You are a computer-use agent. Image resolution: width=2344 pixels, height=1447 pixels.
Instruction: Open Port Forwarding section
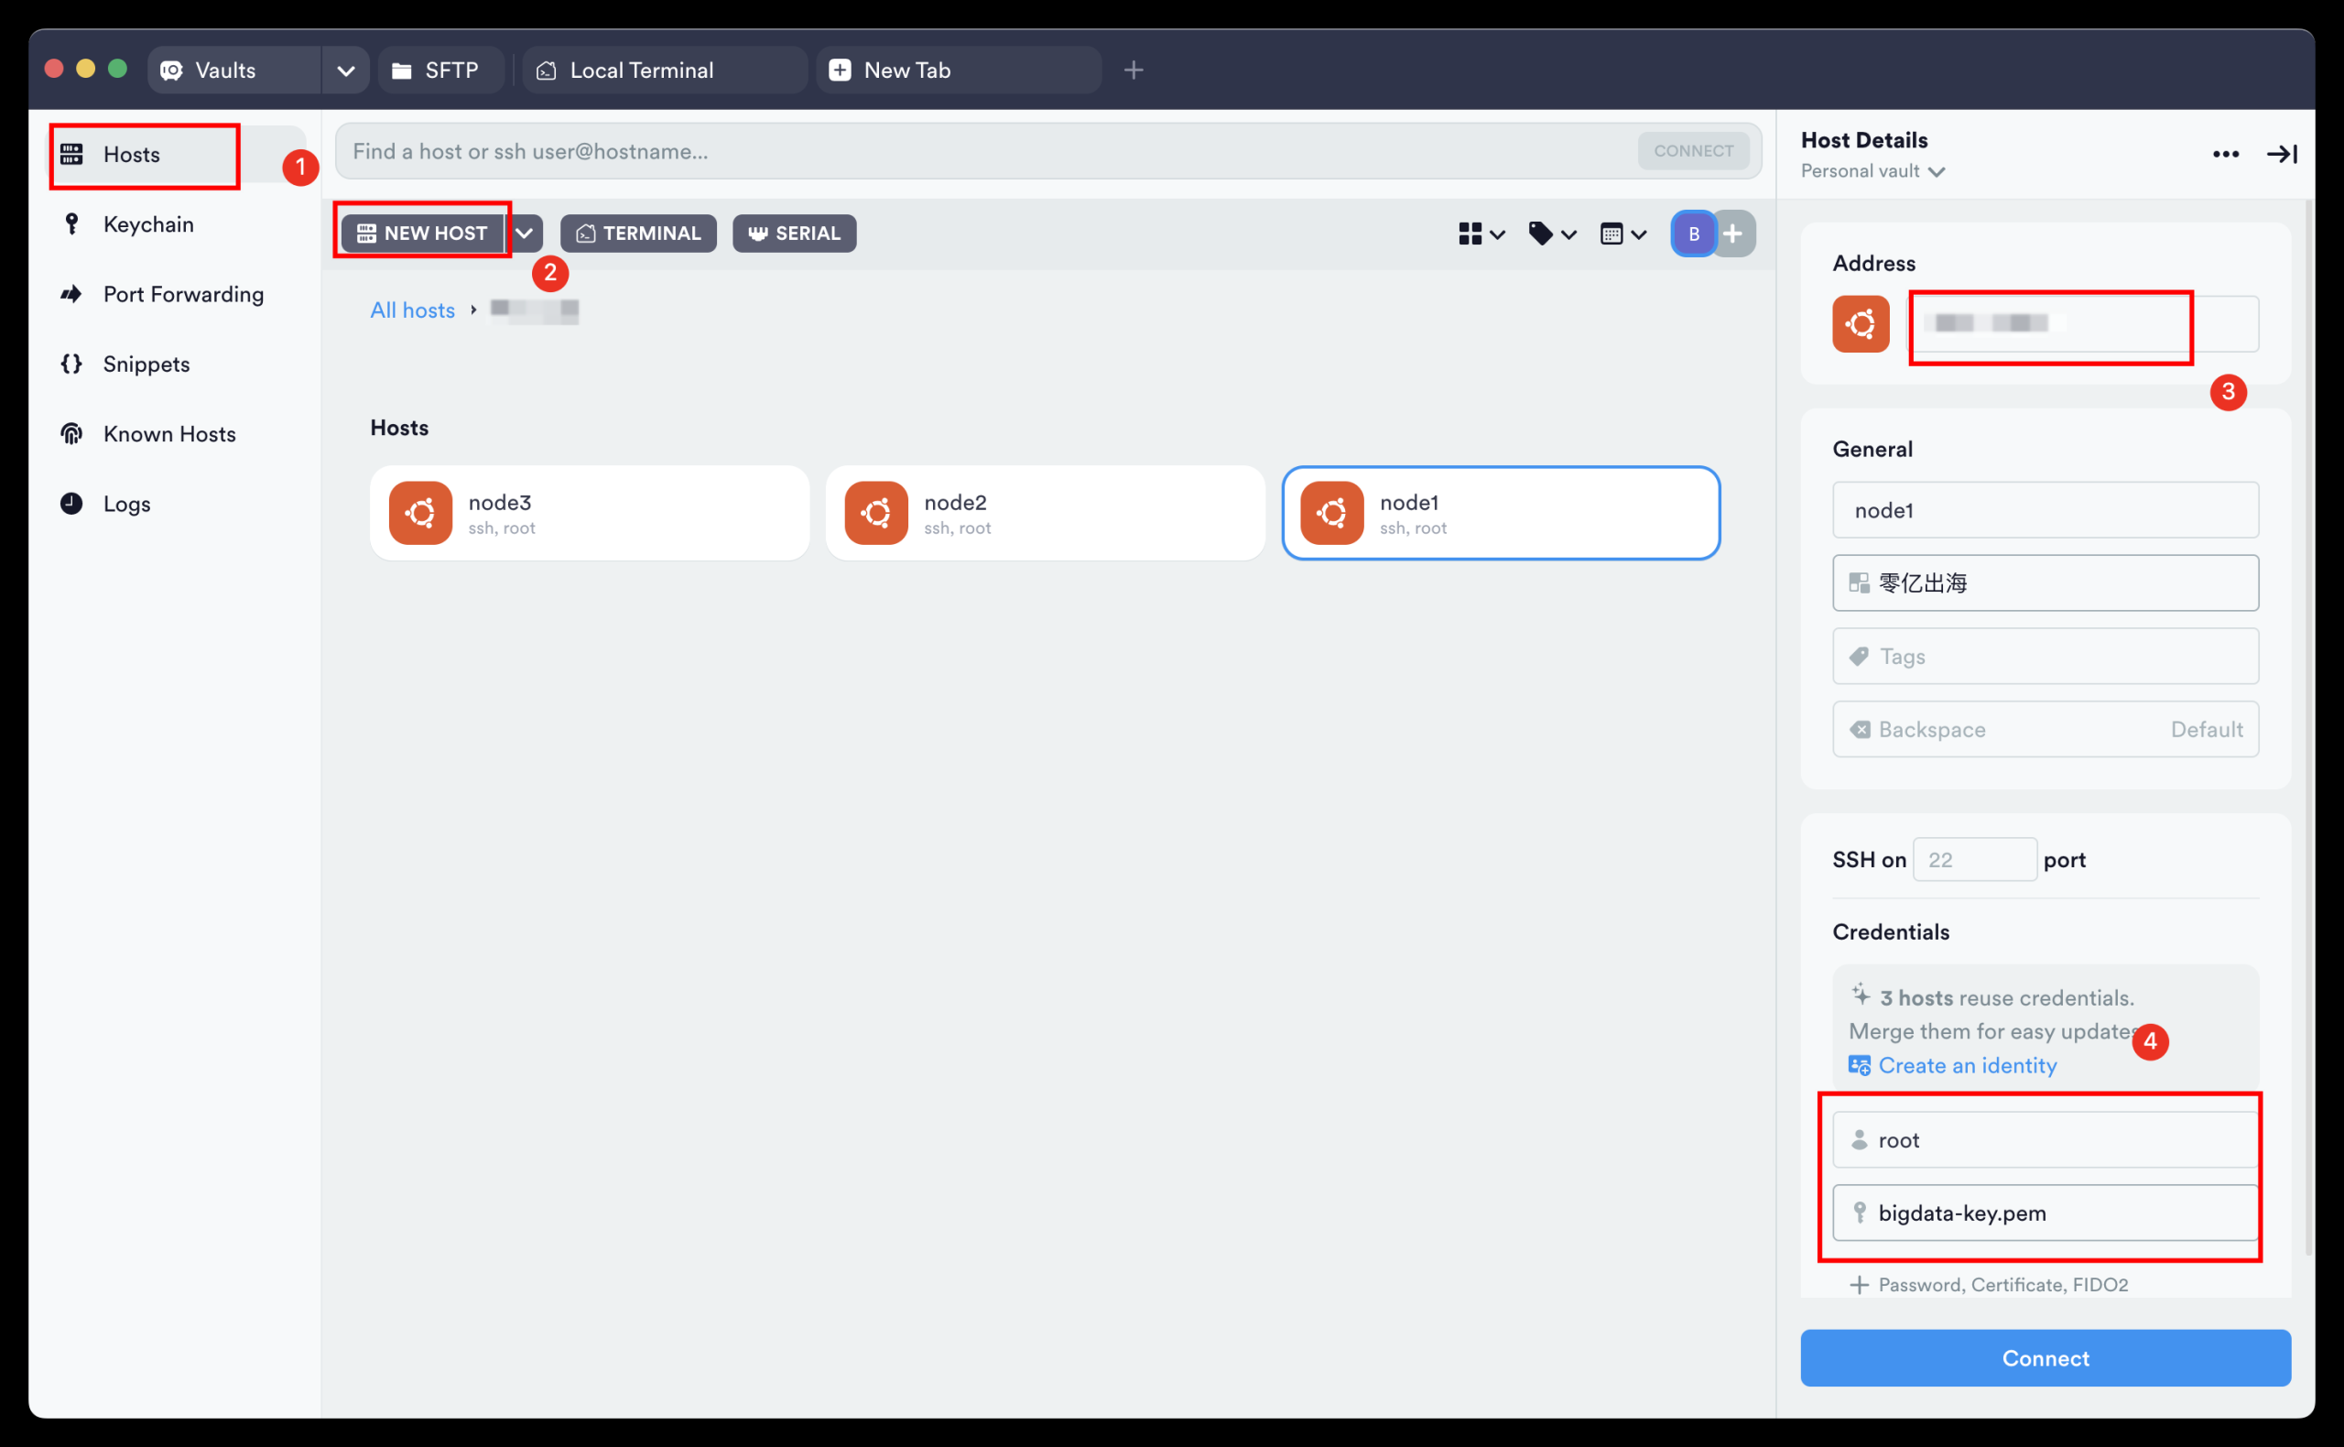[x=183, y=294]
